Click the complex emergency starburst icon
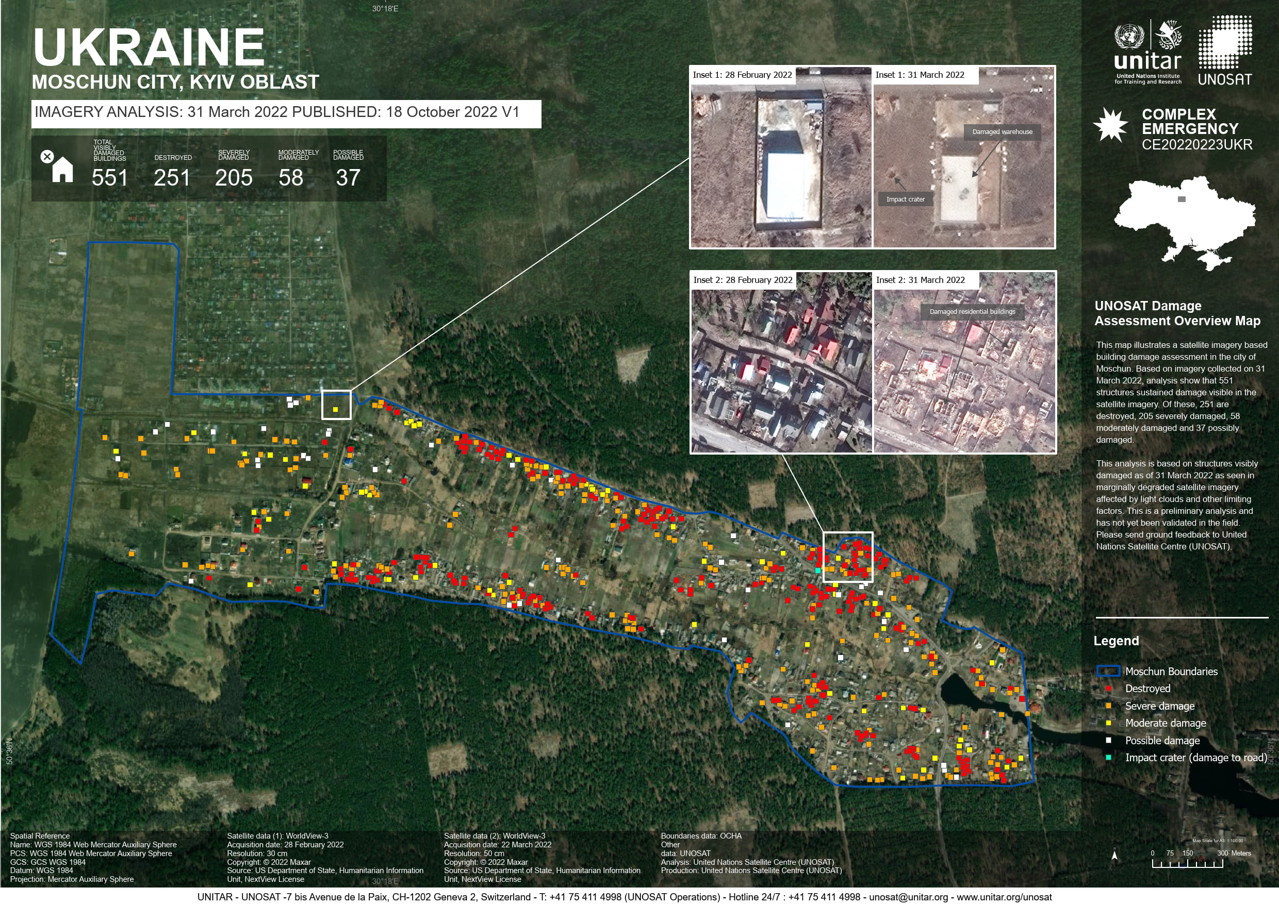Image resolution: width=1279 pixels, height=904 pixels. 1110,125
